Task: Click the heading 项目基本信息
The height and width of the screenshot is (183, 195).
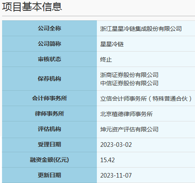Action: point(32,7)
